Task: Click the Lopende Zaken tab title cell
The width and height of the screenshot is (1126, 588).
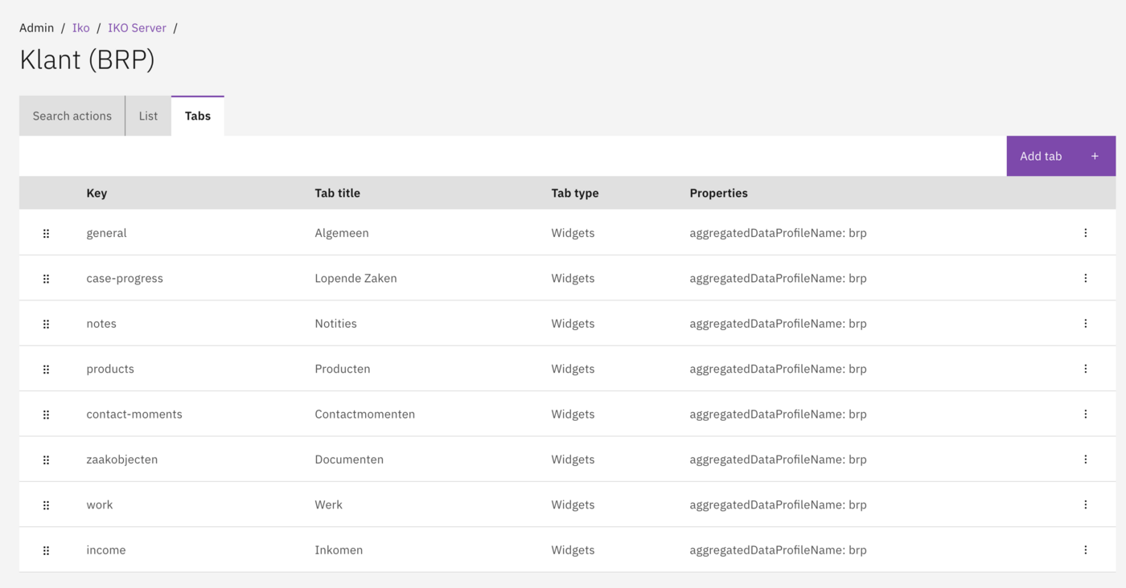Action: (x=355, y=278)
